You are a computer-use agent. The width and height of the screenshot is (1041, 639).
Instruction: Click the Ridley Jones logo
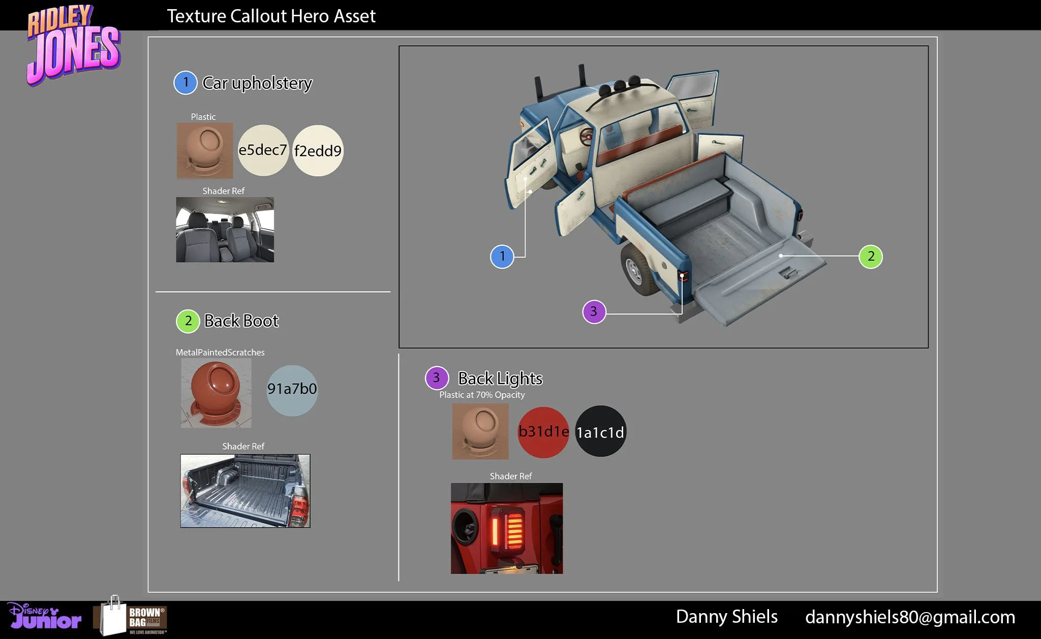tap(73, 45)
